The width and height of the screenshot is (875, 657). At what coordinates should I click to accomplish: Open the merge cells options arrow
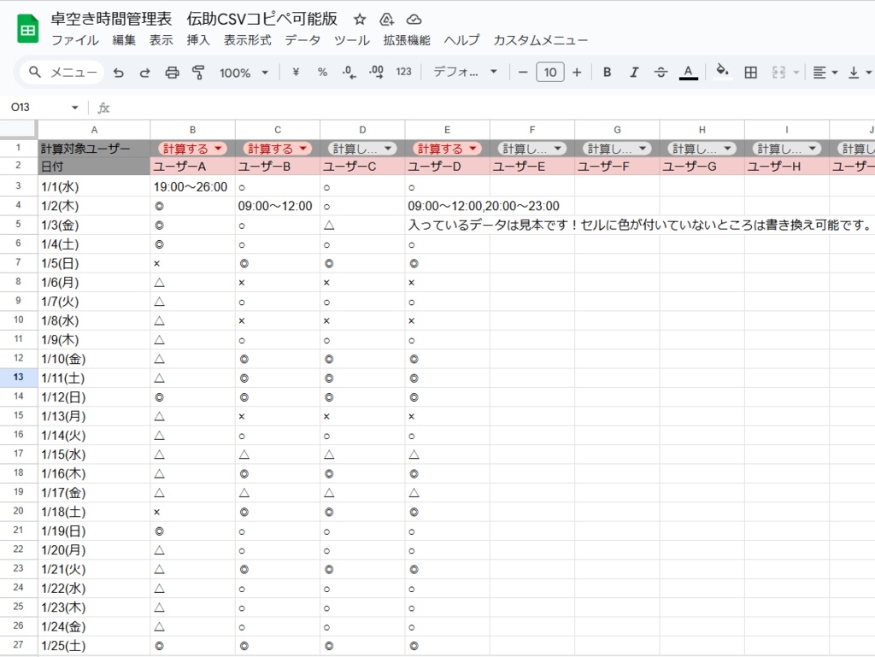point(796,73)
